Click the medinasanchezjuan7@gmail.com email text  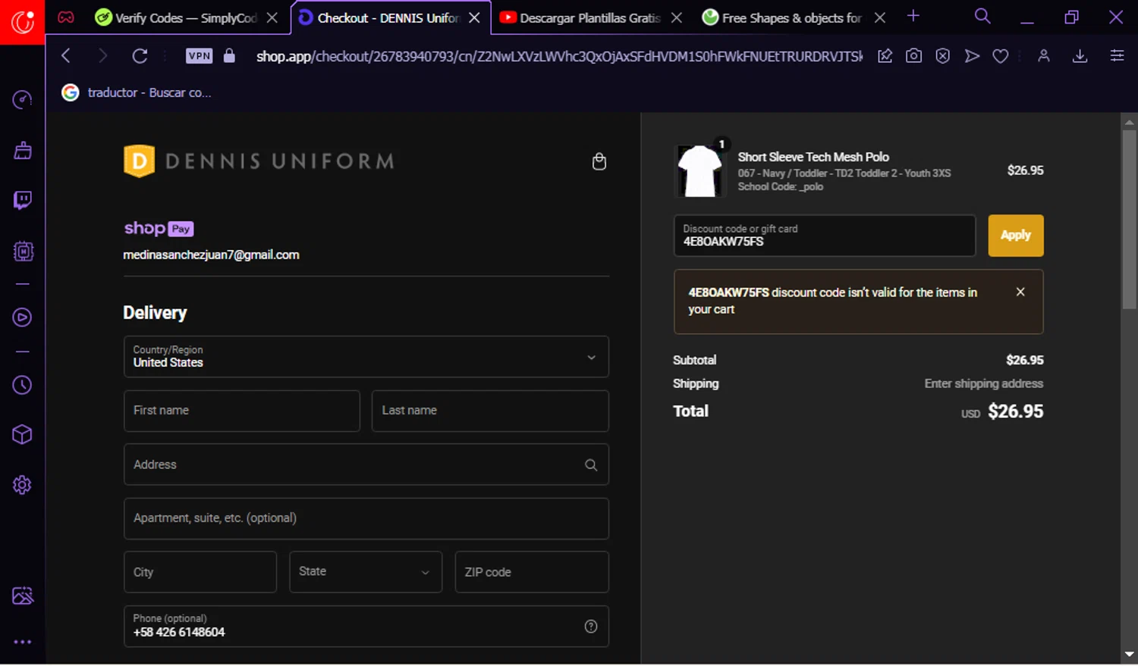point(211,255)
